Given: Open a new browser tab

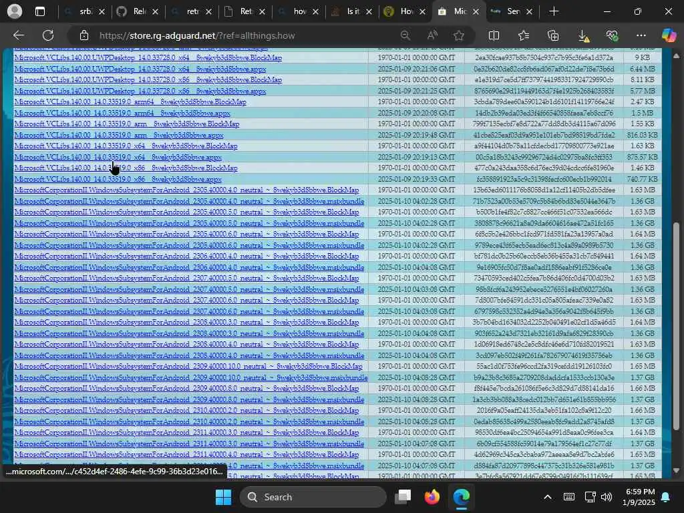Looking at the screenshot, I should tap(554, 12).
